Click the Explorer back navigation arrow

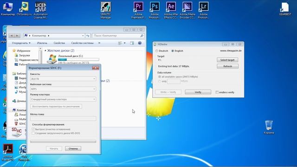[x=12, y=36]
